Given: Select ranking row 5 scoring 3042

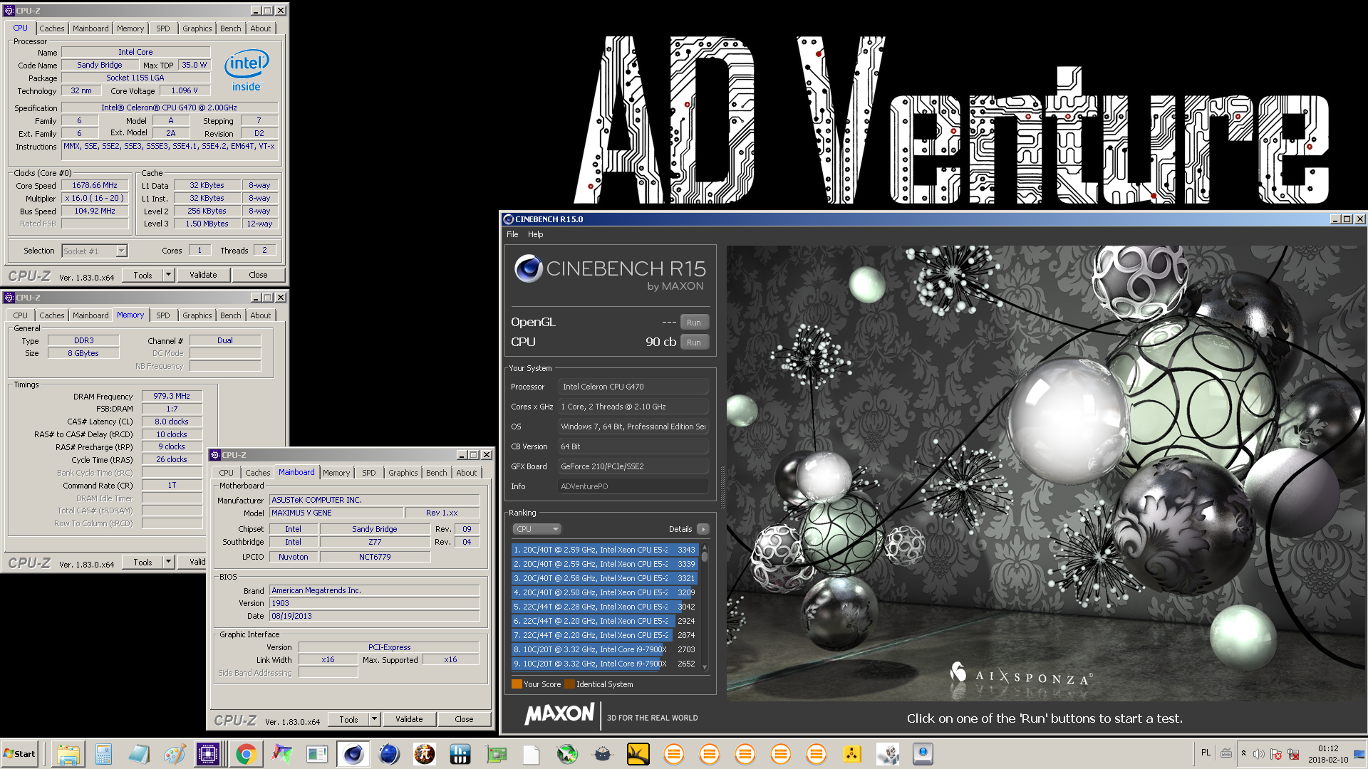Looking at the screenshot, I should pyautogui.click(x=604, y=607).
